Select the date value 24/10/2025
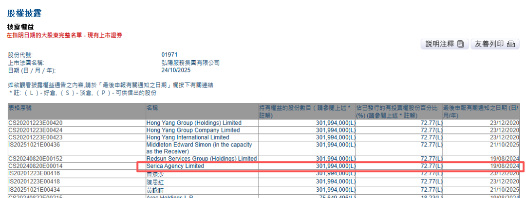The width and height of the screenshot is (526, 198). (x=176, y=70)
